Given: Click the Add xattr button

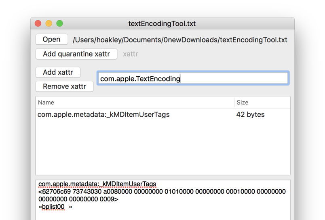Looking at the screenshot, I should coord(58,72).
